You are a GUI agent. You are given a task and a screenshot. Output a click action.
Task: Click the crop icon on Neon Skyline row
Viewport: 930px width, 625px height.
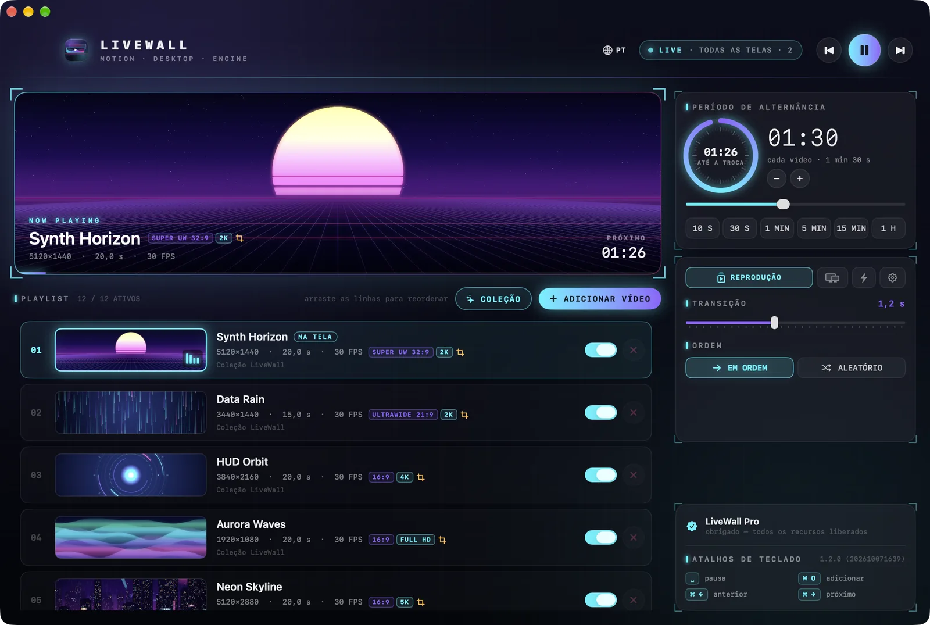pyautogui.click(x=421, y=602)
